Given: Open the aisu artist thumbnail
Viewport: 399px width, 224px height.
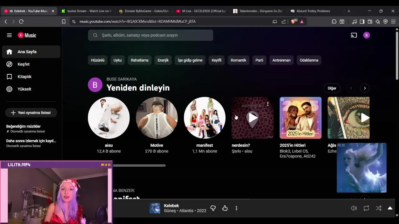Looking at the screenshot, I should click(x=109, y=118).
